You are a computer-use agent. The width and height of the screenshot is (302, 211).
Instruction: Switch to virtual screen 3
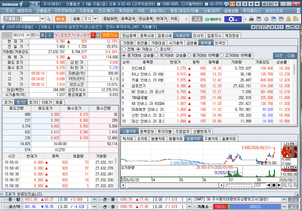[x=245, y=4]
